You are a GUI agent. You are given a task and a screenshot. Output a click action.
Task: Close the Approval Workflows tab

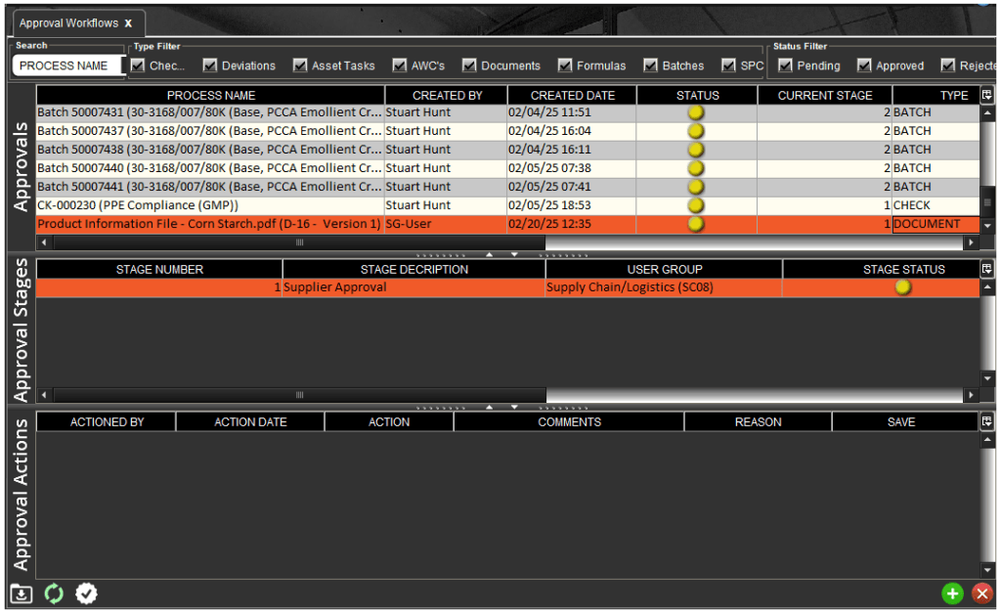pyautogui.click(x=128, y=22)
